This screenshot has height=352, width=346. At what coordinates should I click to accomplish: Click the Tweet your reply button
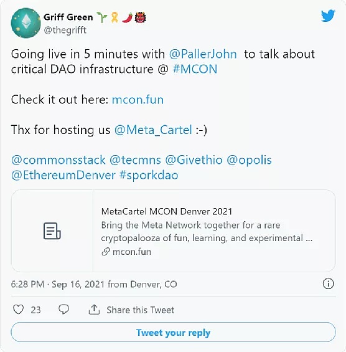coord(174,332)
